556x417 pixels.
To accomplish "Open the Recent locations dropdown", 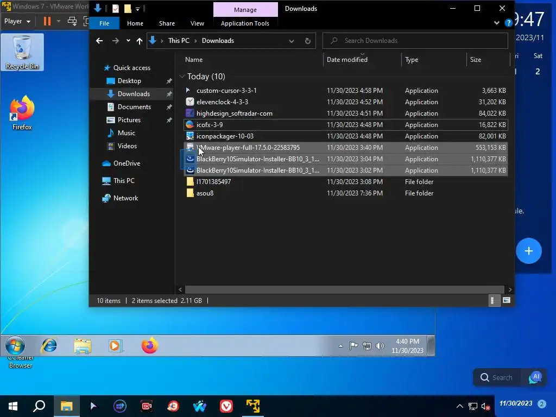I will tap(128, 40).
